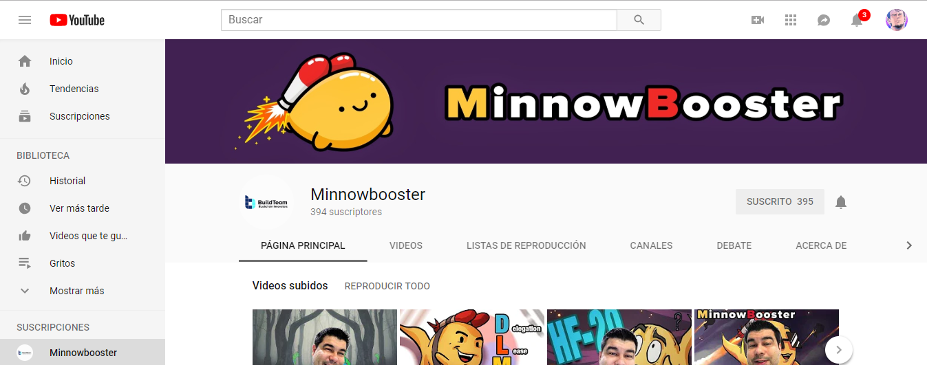Go to YouTube home via logo
Image resolution: width=927 pixels, height=365 pixels.
coord(77,20)
